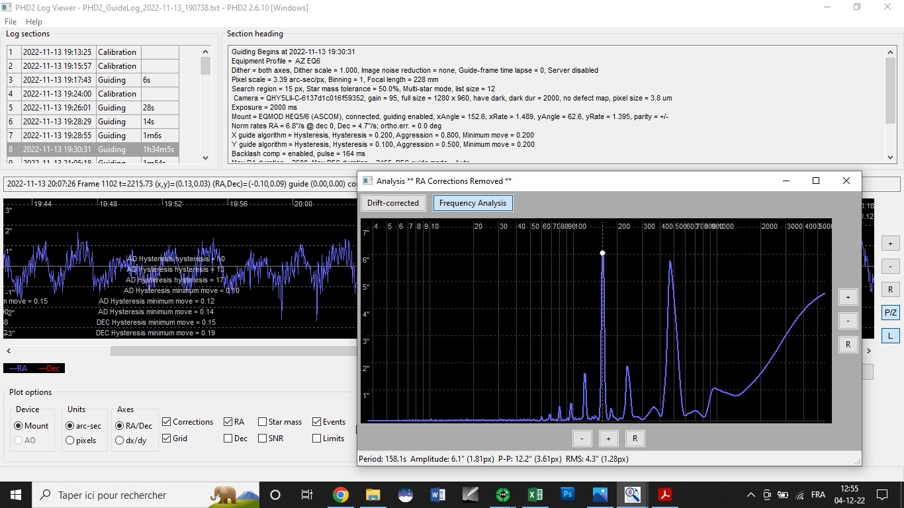Open the Help menu
The height and width of the screenshot is (508, 904).
[x=34, y=22]
